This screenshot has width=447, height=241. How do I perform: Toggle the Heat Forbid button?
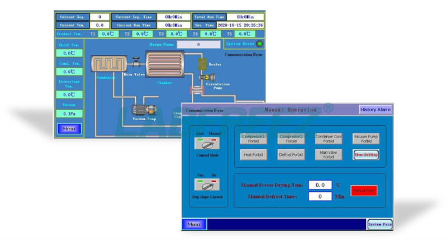point(253,155)
